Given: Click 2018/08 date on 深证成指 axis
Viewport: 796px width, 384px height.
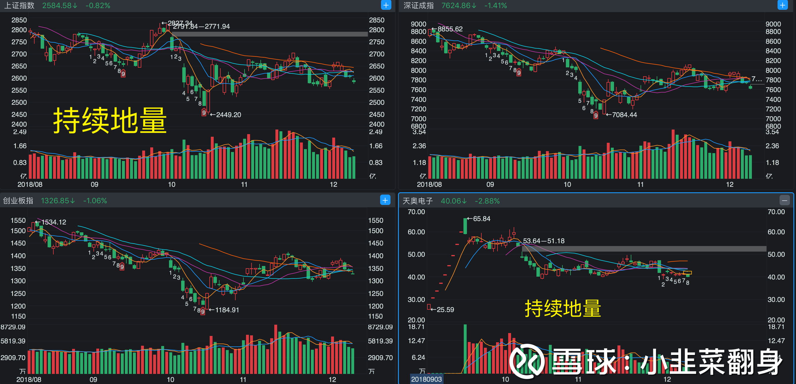Looking at the screenshot, I should [429, 185].
